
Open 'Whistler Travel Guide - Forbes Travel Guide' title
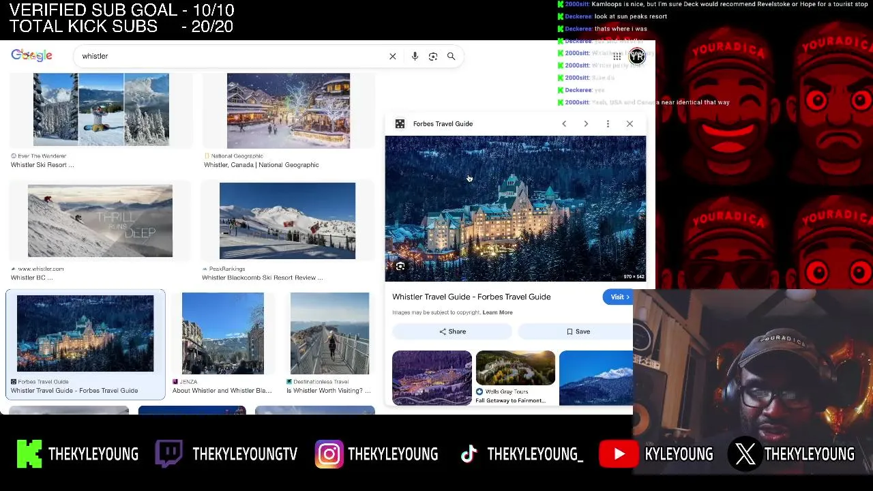tap(471, 297)
